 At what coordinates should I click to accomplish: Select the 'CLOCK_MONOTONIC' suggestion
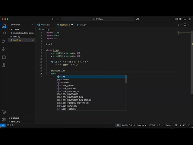pos(91,94)
